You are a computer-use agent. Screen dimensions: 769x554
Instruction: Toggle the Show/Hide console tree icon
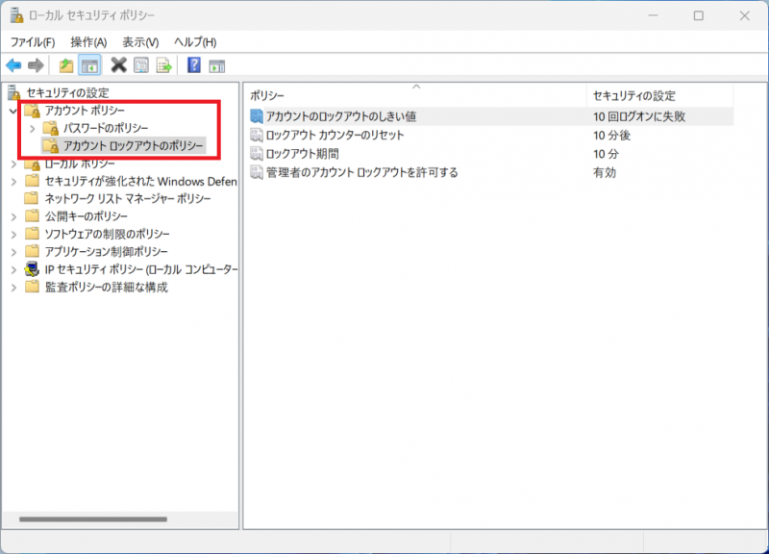tap(89, 65)
